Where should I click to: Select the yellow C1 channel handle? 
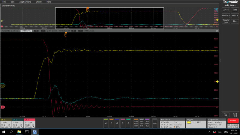pyautogui.click(x=3, y=85)
